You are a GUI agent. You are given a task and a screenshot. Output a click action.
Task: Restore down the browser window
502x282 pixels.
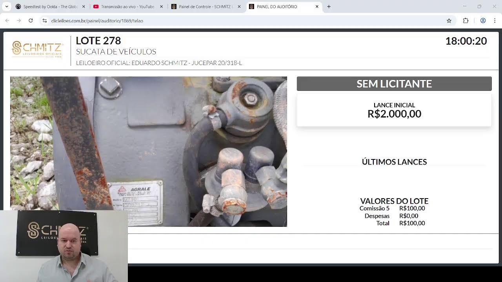(479, 6)
